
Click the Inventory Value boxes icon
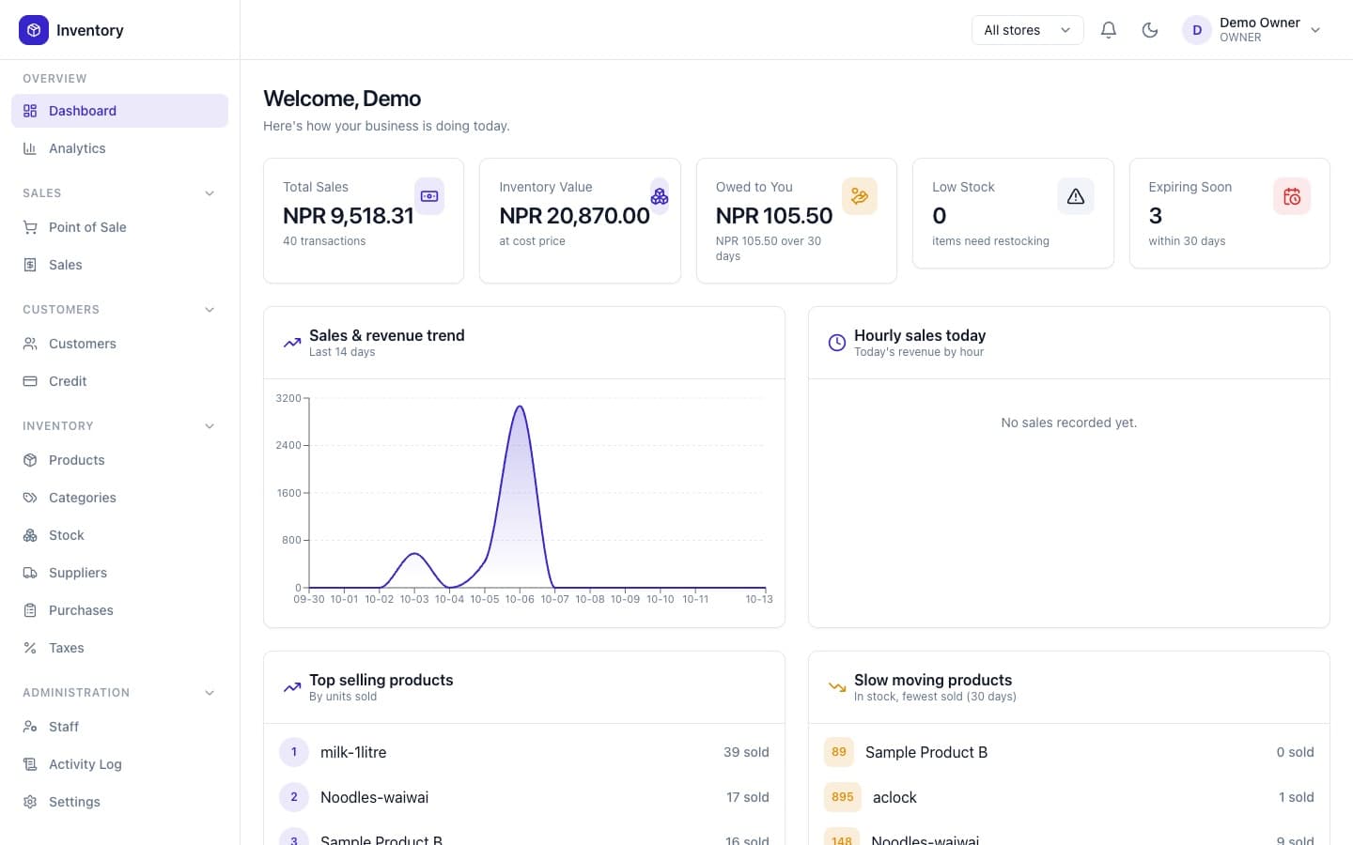[660, 196]
